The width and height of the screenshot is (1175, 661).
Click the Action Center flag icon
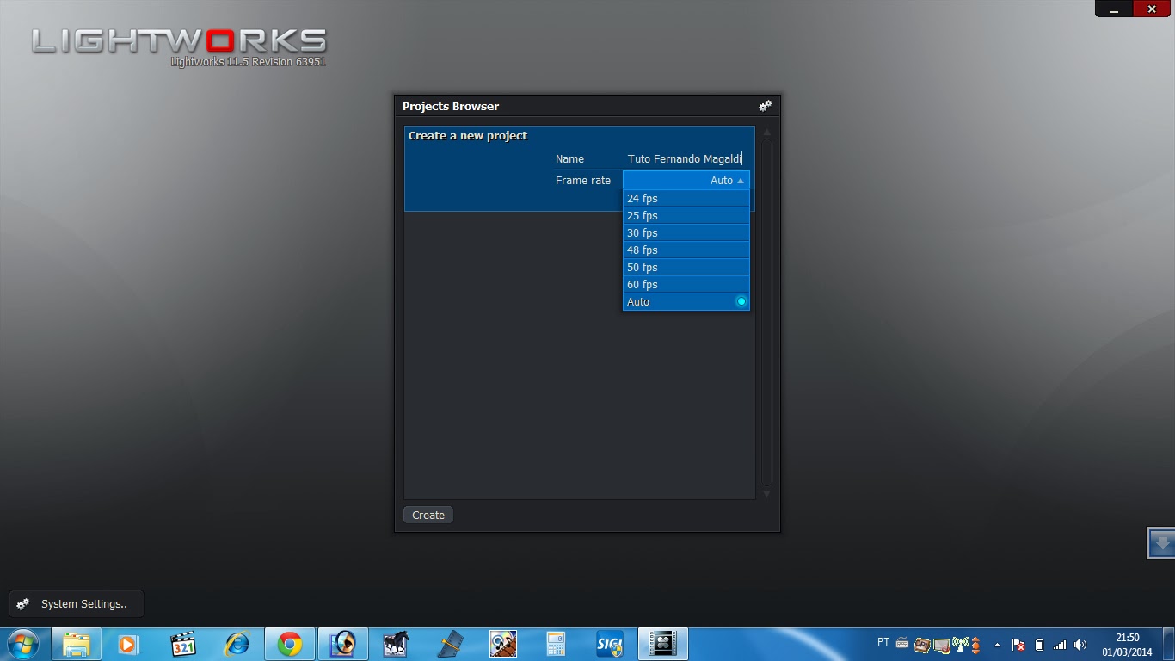pos(1018,645)
